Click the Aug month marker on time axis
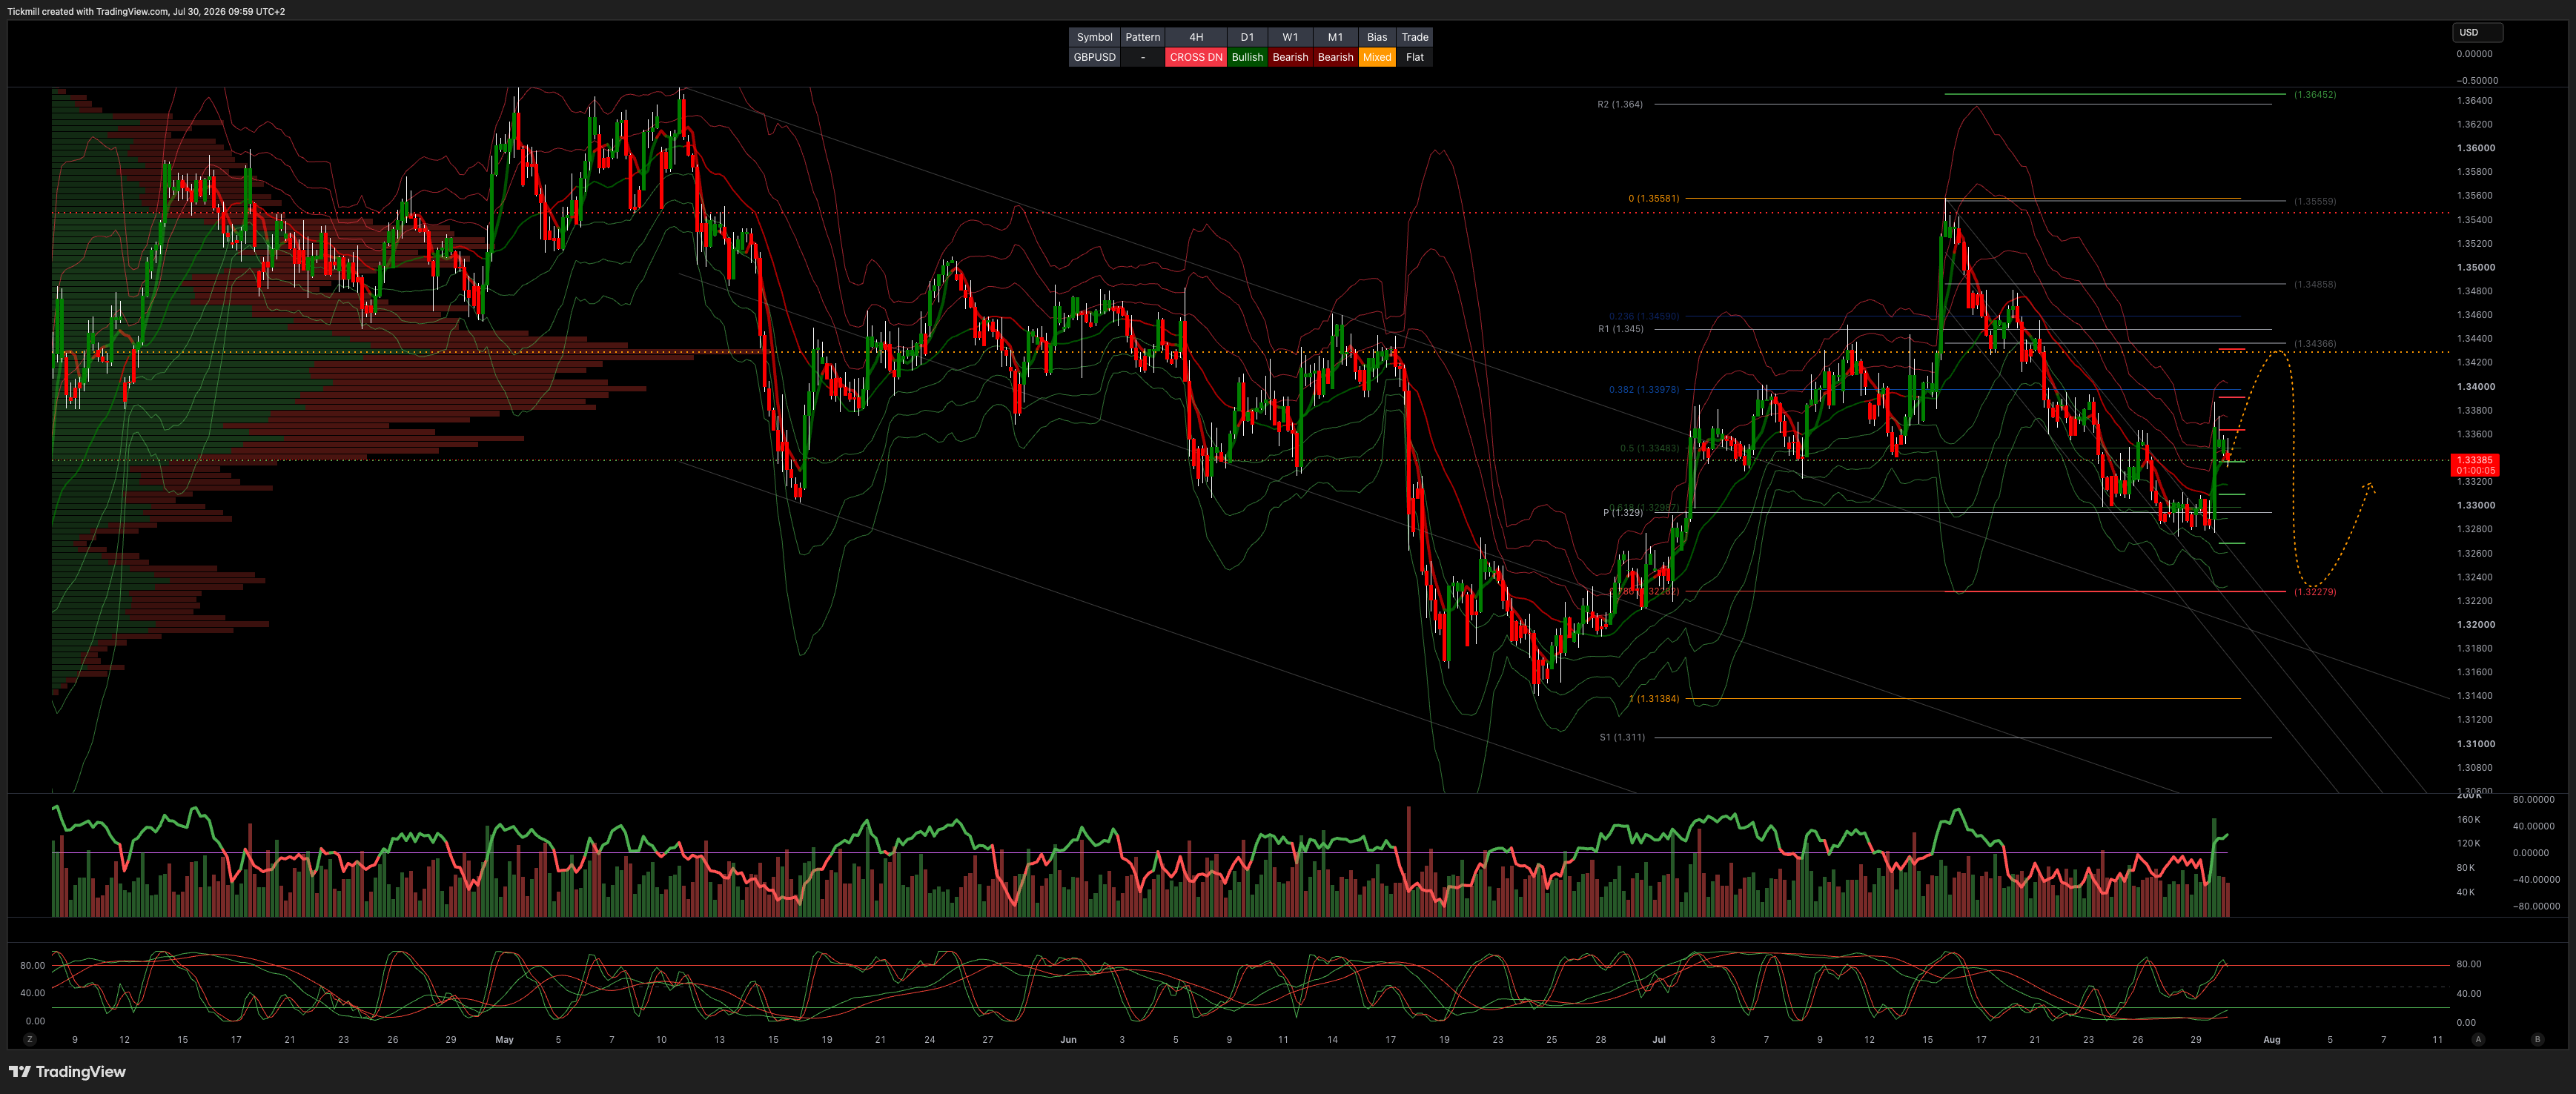The width and height of the screenshot is (2576, 1094). pyautogui.click(x=2271, y=1039)
